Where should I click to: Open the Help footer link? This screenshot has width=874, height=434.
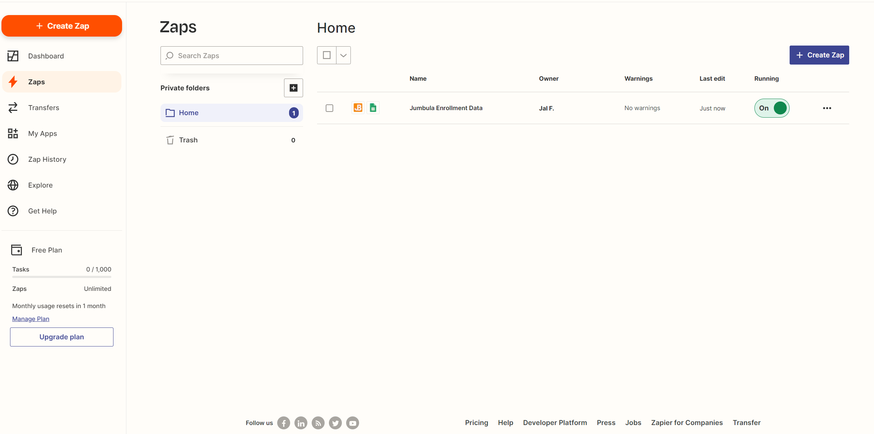click(x=506, y=423)
